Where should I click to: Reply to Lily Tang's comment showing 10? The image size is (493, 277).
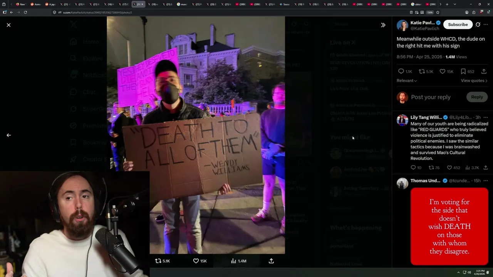[x=416, y=167]
